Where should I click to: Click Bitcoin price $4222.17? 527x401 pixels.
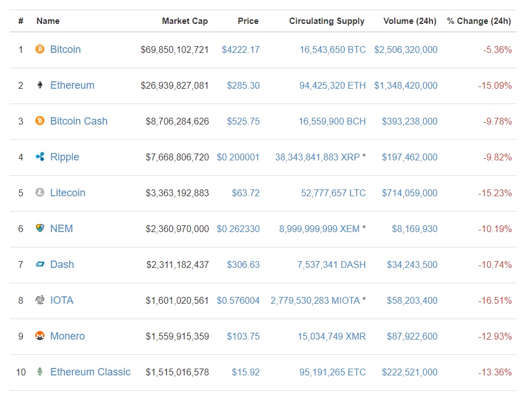pyautogui.click(x=240, y=49)
